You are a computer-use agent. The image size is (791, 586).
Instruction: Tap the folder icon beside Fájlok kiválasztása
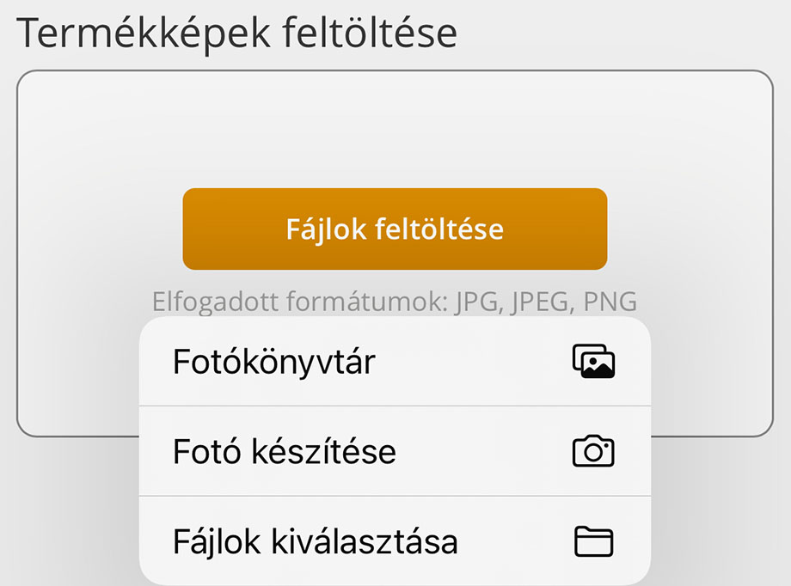pyautogui.click(x=594, y=541)
